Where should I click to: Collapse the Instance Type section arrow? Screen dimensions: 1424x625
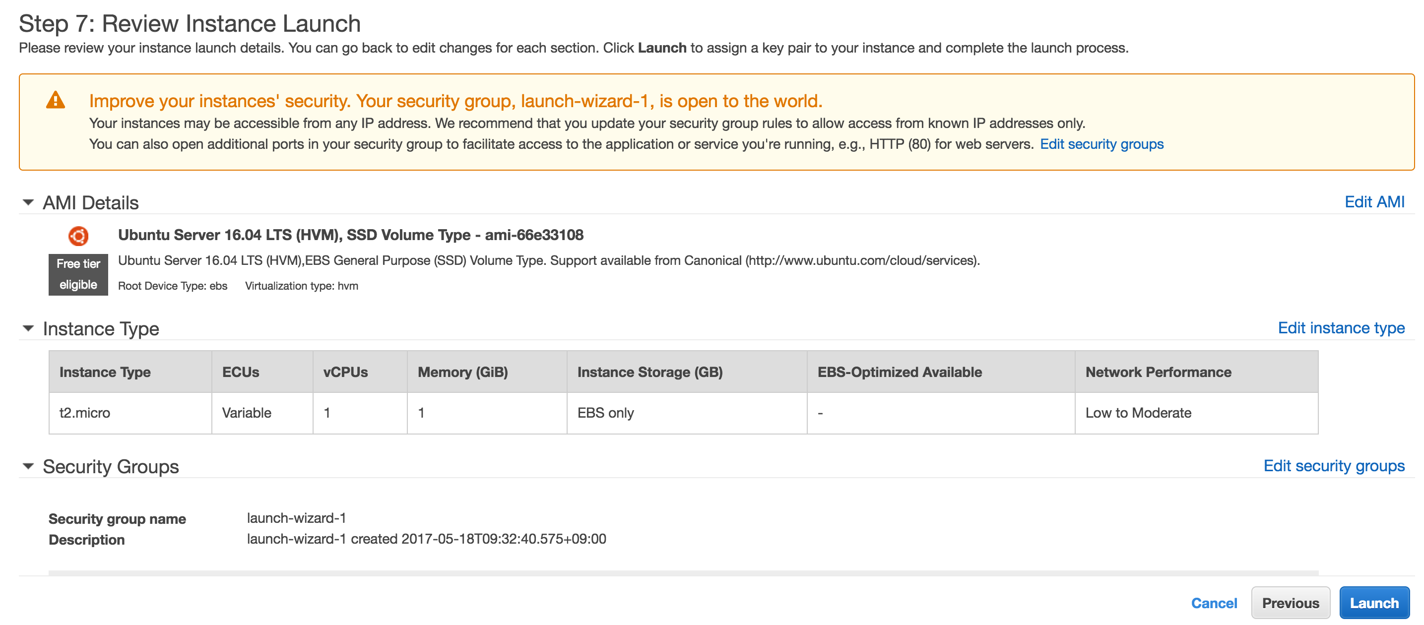pyautogui.click(x=28, y=328)
